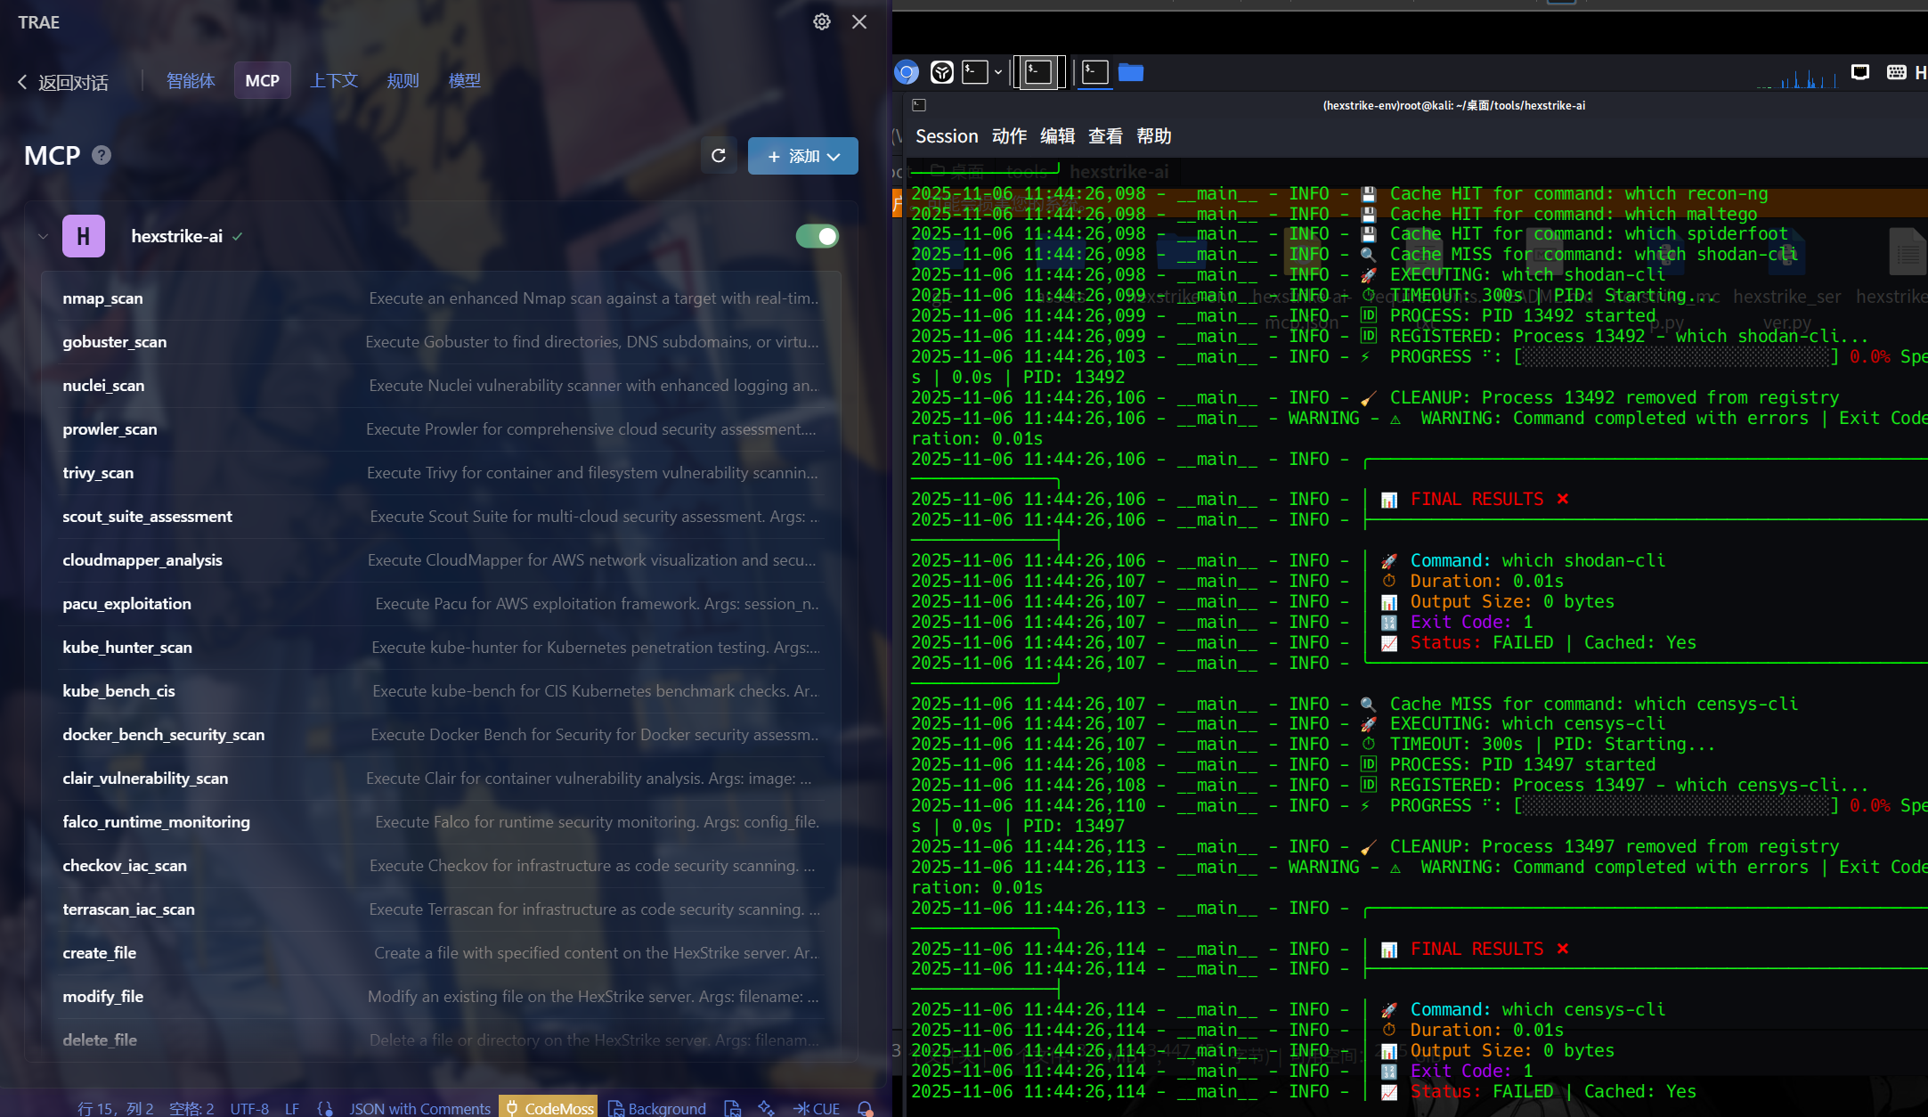1928x1117 pixels.
Task: Collapse the hexstrike-ai tool list chevron
Action: [x=43, y=236]
